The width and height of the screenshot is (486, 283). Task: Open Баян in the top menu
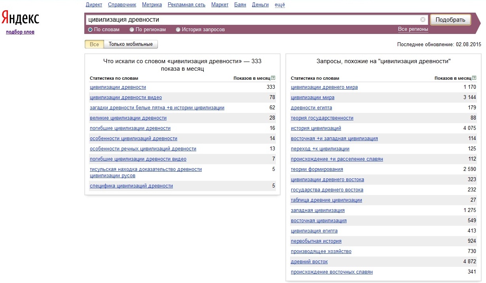[x=240, y=5]
